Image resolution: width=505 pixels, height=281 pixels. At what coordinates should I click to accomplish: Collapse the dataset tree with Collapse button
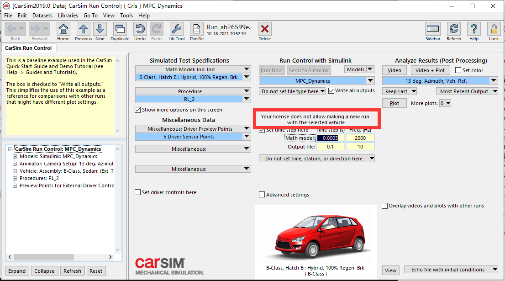[44, 270]
